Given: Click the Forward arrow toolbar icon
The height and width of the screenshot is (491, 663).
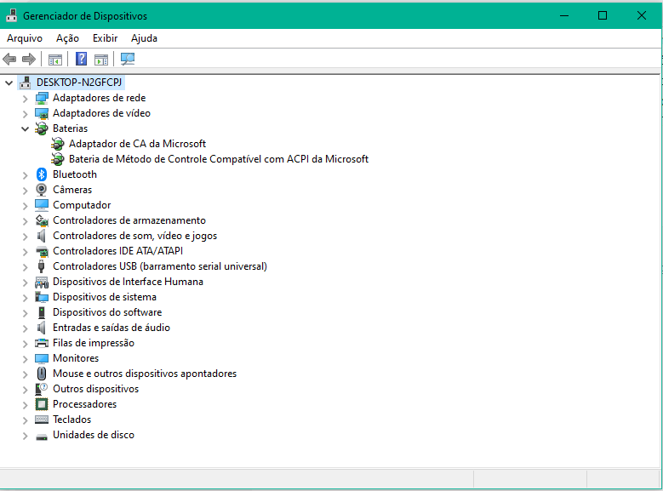Looking at the screenshot, I should coord(29,60).
